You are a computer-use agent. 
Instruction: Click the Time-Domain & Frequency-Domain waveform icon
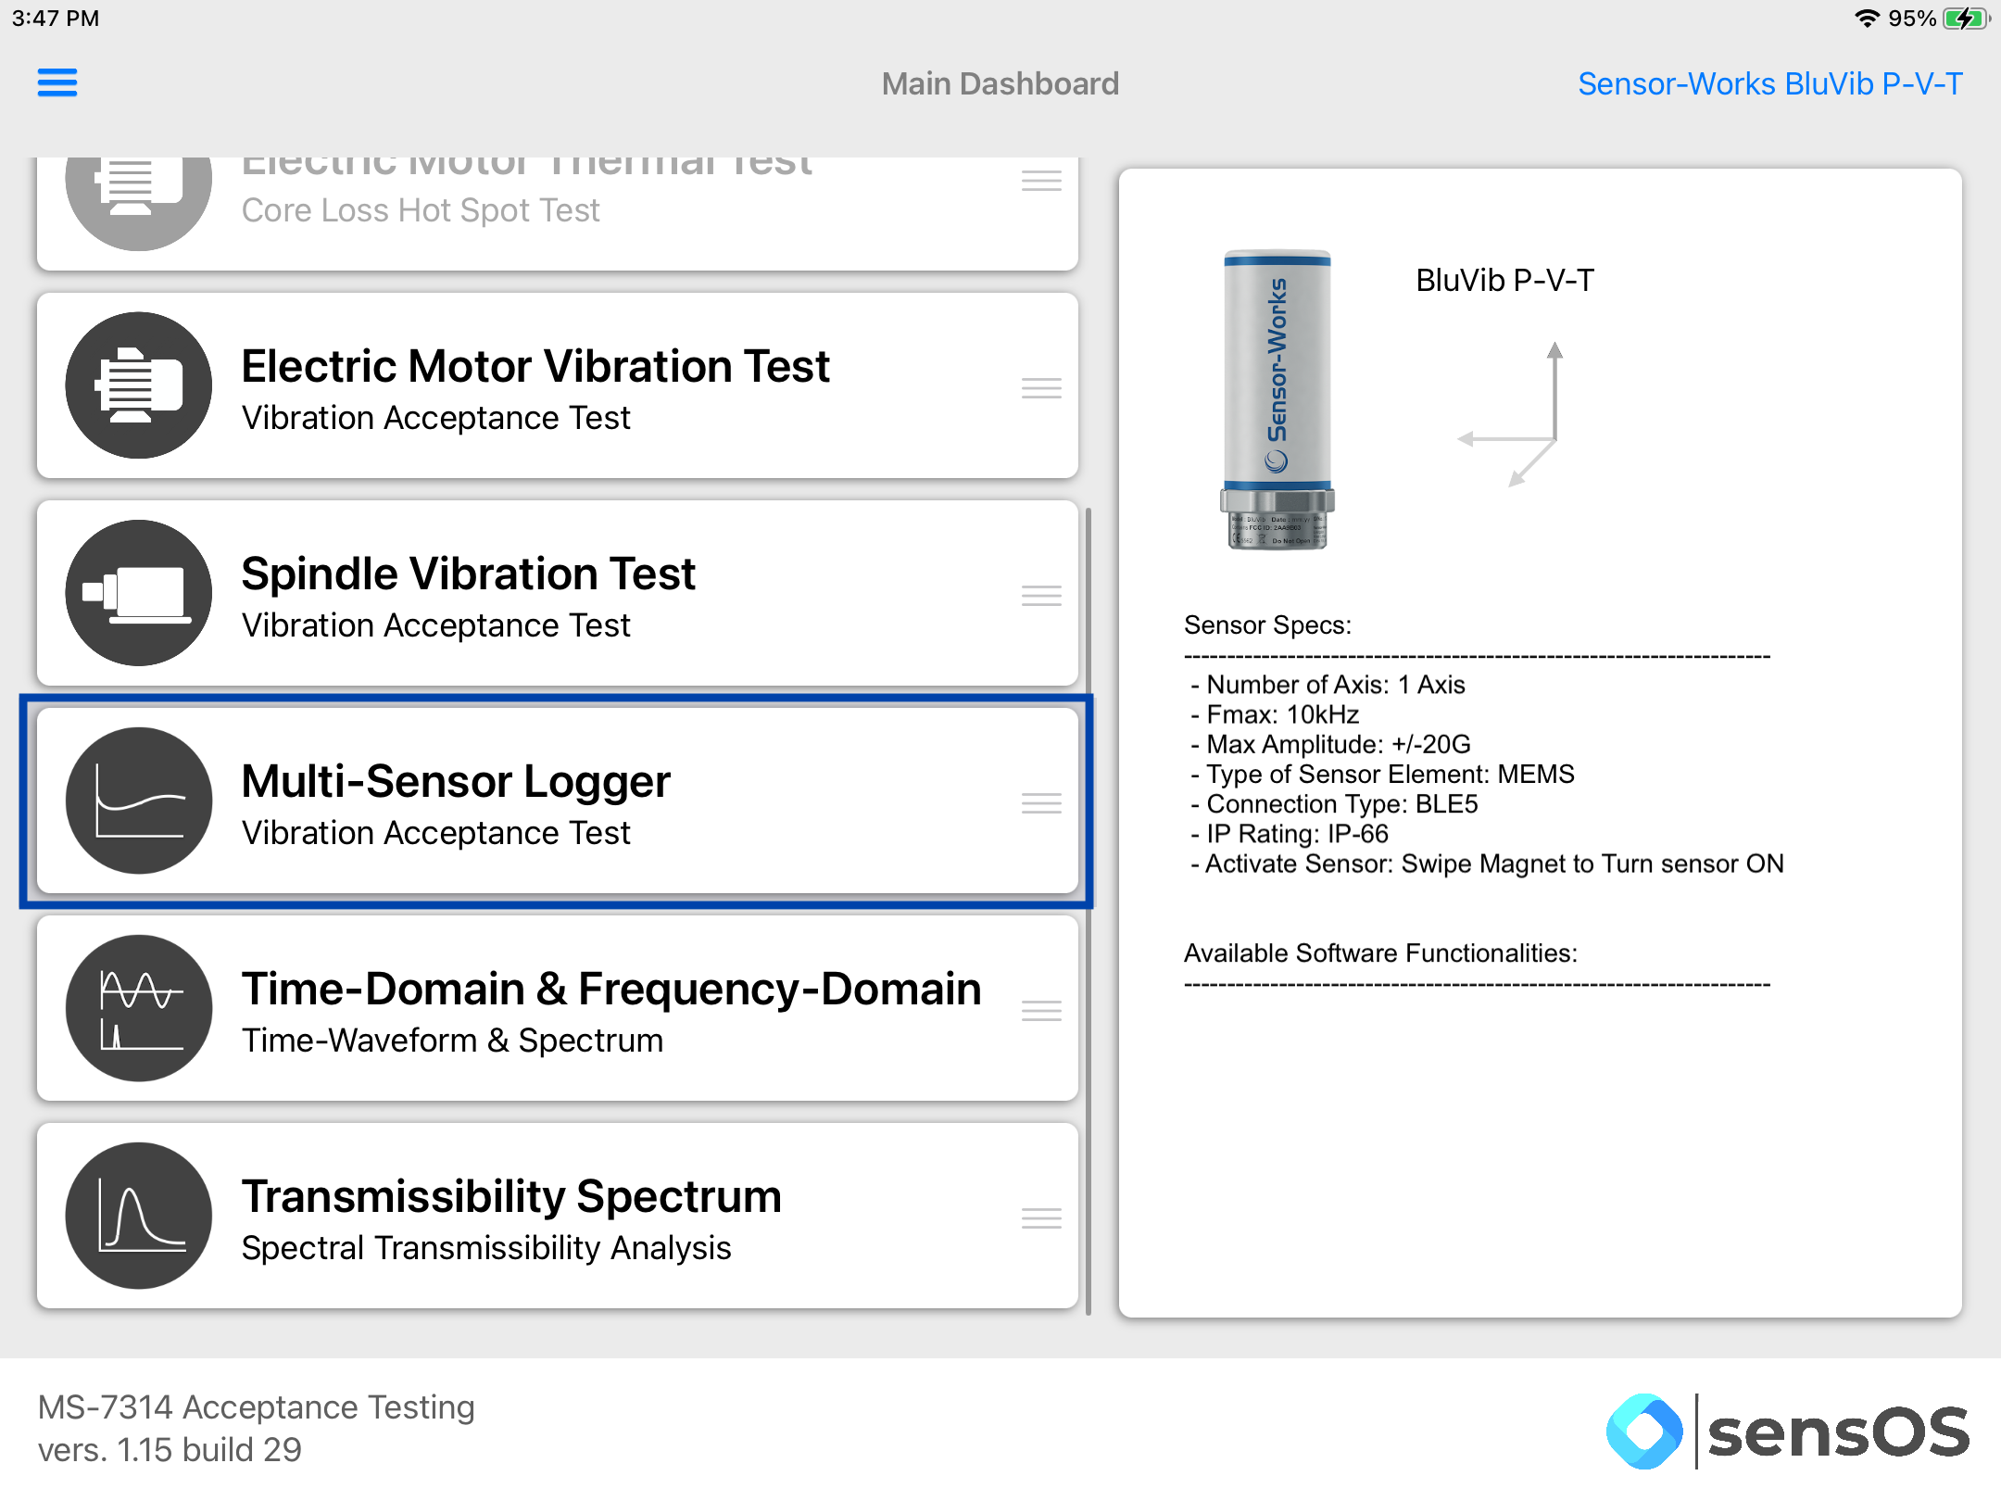pyautogui.click(x=139, y=1008)
